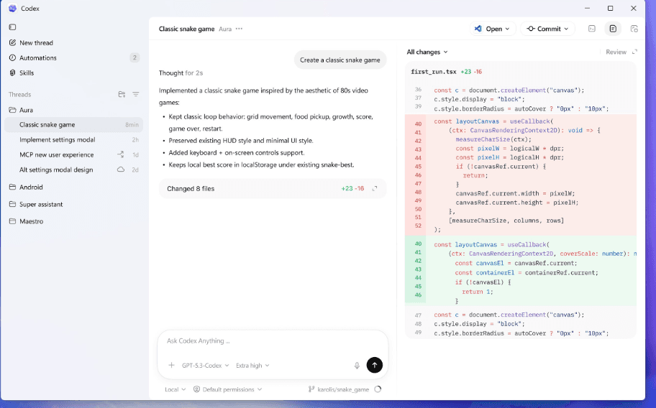Click the Codex app logo in the title bar
The image size is (656, 408).
point(12,9)
